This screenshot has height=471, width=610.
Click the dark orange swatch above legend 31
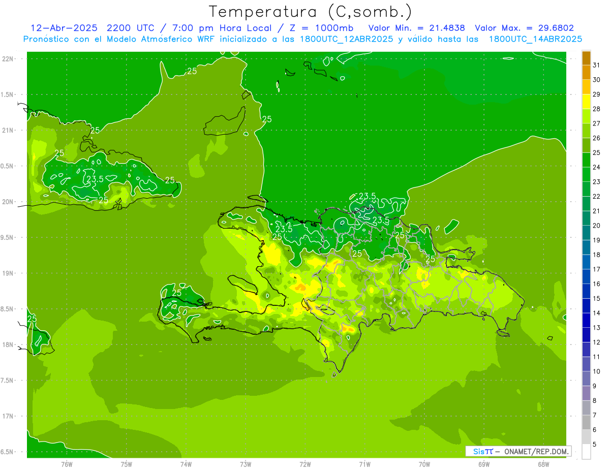pos(586,58)
